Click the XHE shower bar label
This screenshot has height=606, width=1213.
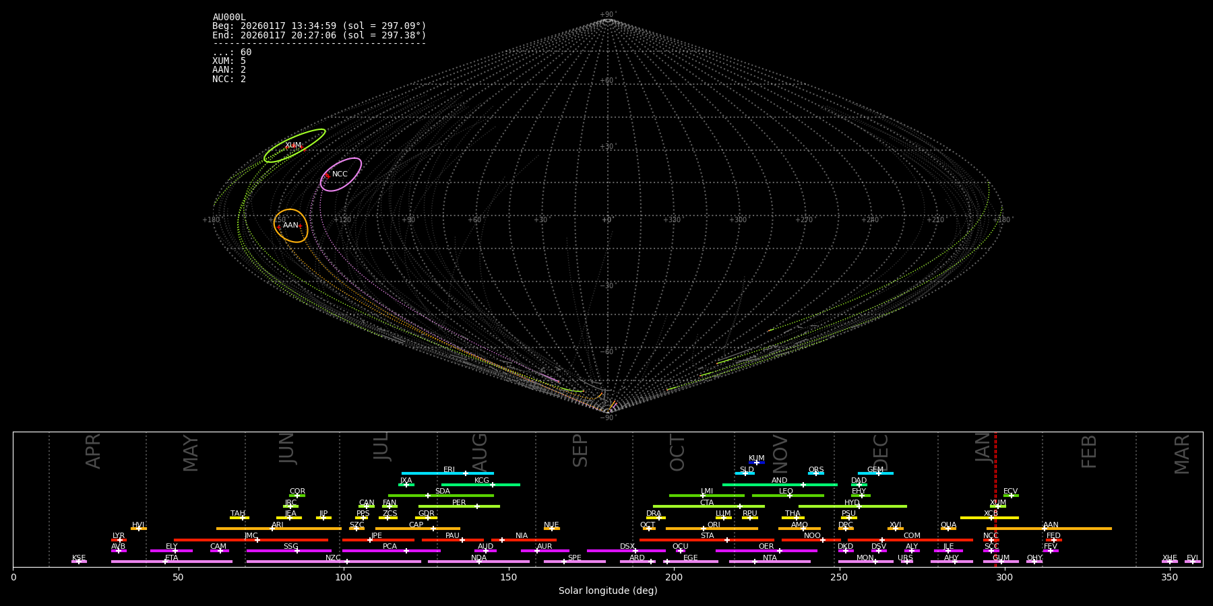(x=1170, y=558)
